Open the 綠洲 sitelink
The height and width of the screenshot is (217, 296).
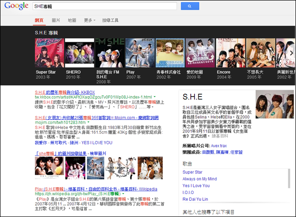pyautogui.click(x=74, y=143)
